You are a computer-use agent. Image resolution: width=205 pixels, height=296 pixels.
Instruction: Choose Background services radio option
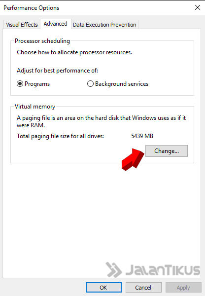pyautogui.click(x=118, y=84)
